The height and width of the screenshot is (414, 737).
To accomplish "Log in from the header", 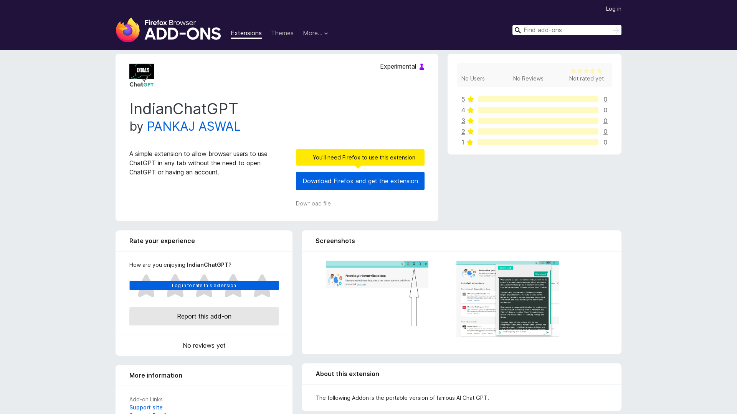I will [x=613, y=9].
